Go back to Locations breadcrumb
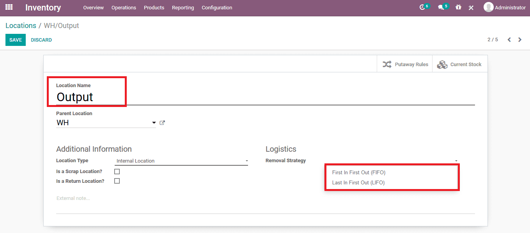 click(x=21, y=26)
